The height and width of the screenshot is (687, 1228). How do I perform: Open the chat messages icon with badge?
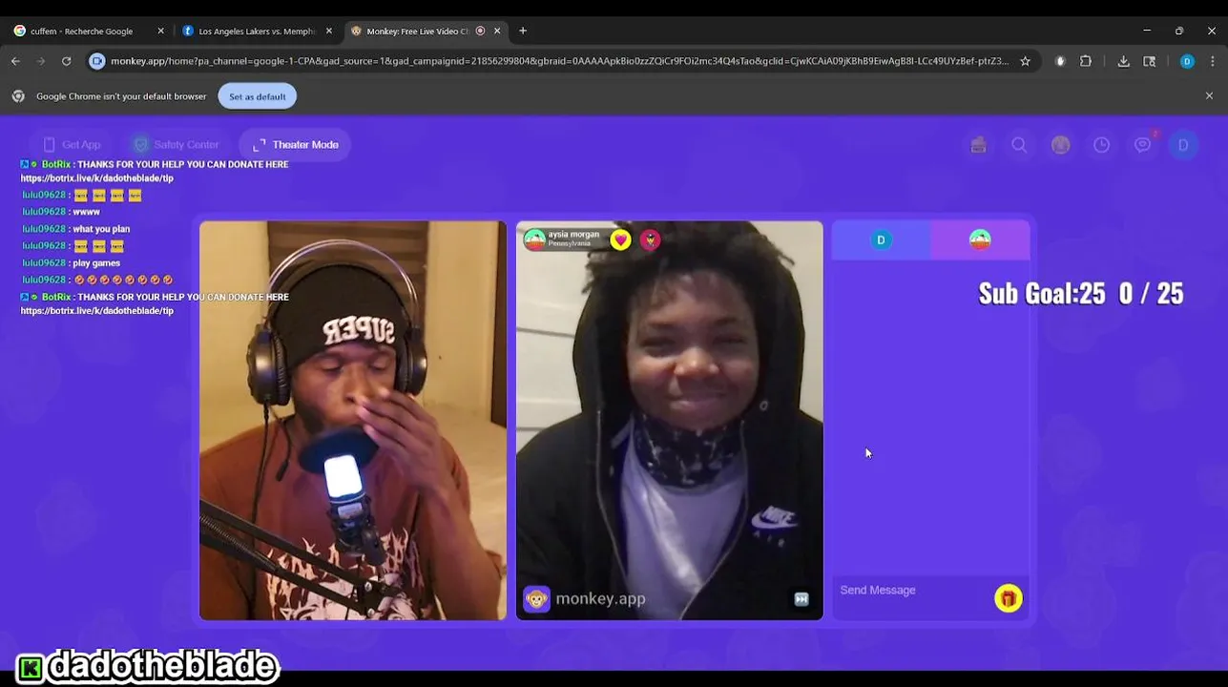click(x=1143, y=144)
